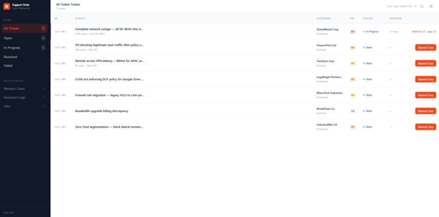Open Execution Logs in the sidebar

tap(25, 97)
